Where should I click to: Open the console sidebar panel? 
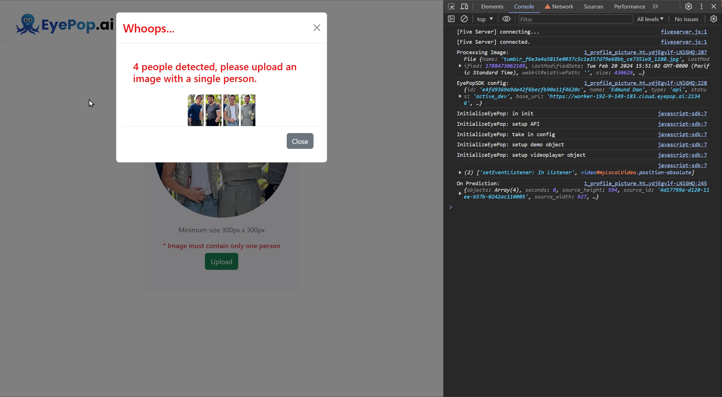(x=451, y=19)
